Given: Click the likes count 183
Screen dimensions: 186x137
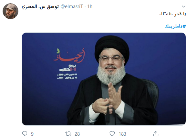Looking at the screenshot, I should [x=122, y=134].
